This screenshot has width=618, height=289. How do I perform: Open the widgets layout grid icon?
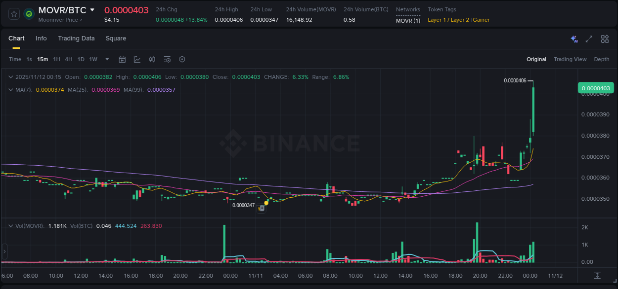pos(604,38)
